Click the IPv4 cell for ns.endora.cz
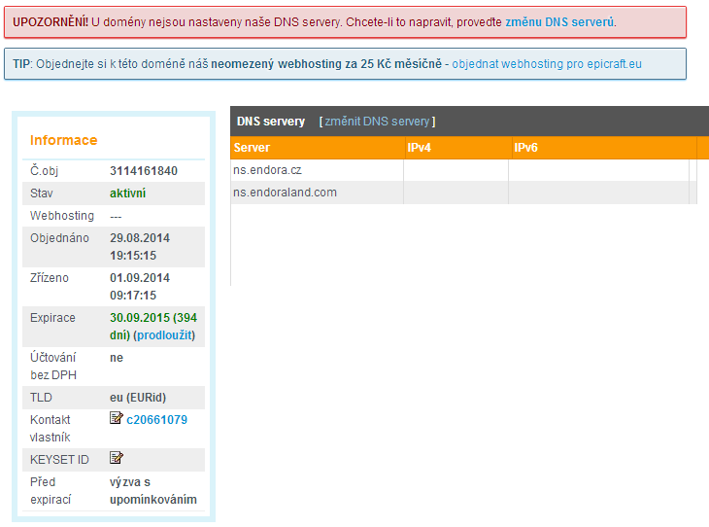 click(456, 170)
